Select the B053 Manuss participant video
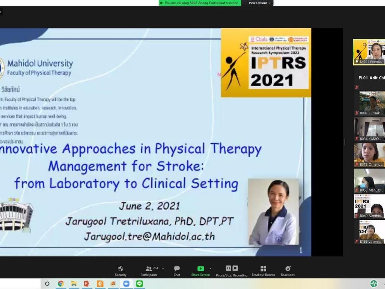Screen dimensions: 385x289 point(370,181)
